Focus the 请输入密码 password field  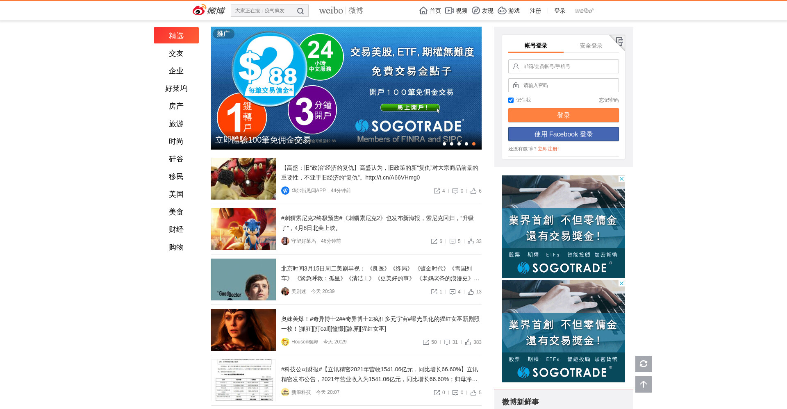(564, 85)
